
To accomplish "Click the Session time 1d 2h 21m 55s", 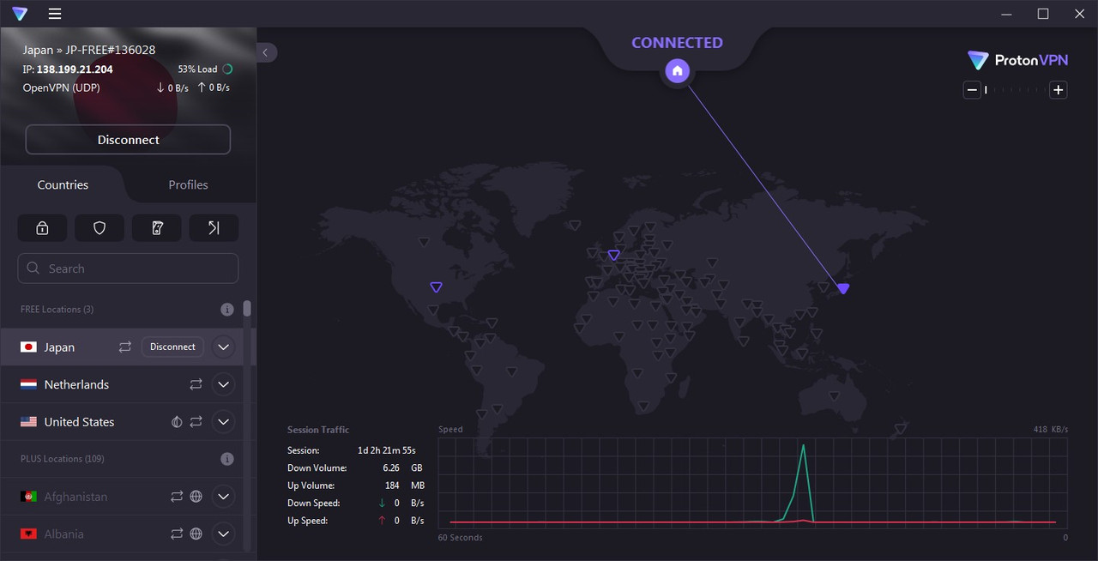I will tap(386, 450).
